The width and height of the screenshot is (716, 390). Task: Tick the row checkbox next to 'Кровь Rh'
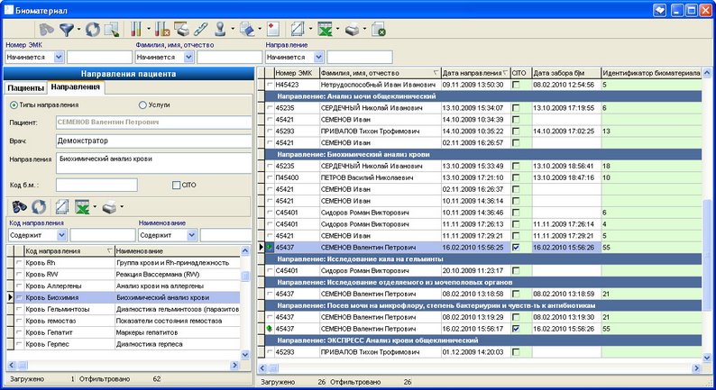pyautogui.click(x=19, y=263)
